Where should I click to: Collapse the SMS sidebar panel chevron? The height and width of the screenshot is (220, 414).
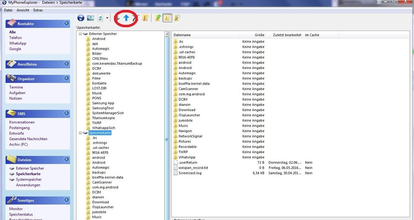(66, 114)
